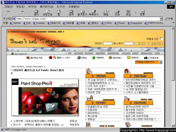
Task: Open the 길(Road)관련 이미지 link
Action: point(137,107)
